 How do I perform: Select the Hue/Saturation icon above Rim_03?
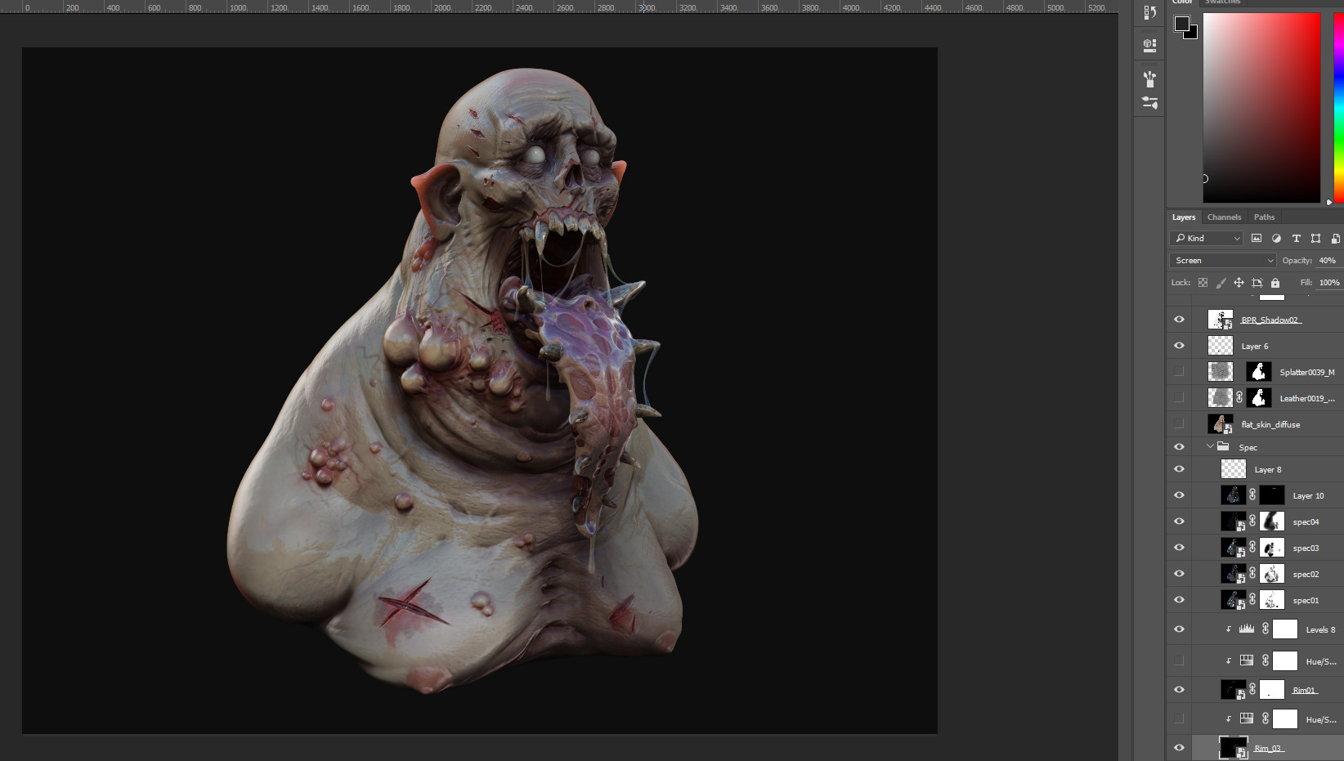(x=1247, y=718)
